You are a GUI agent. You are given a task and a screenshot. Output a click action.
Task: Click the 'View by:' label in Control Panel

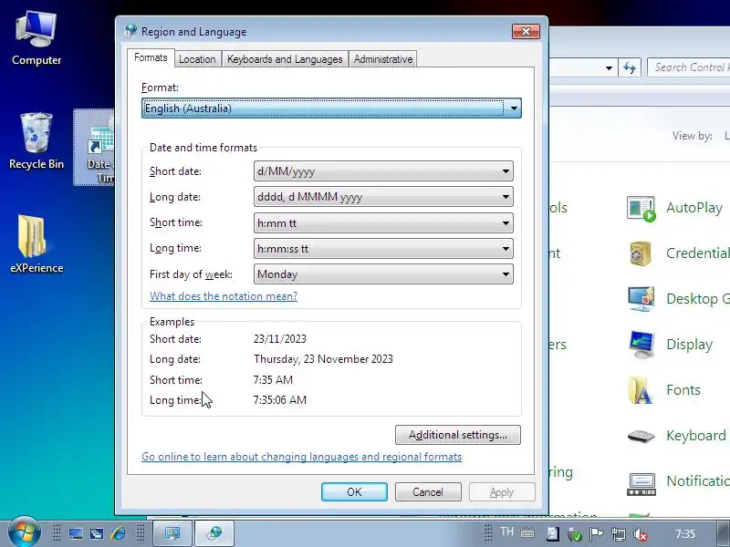[x=693, y=136]
